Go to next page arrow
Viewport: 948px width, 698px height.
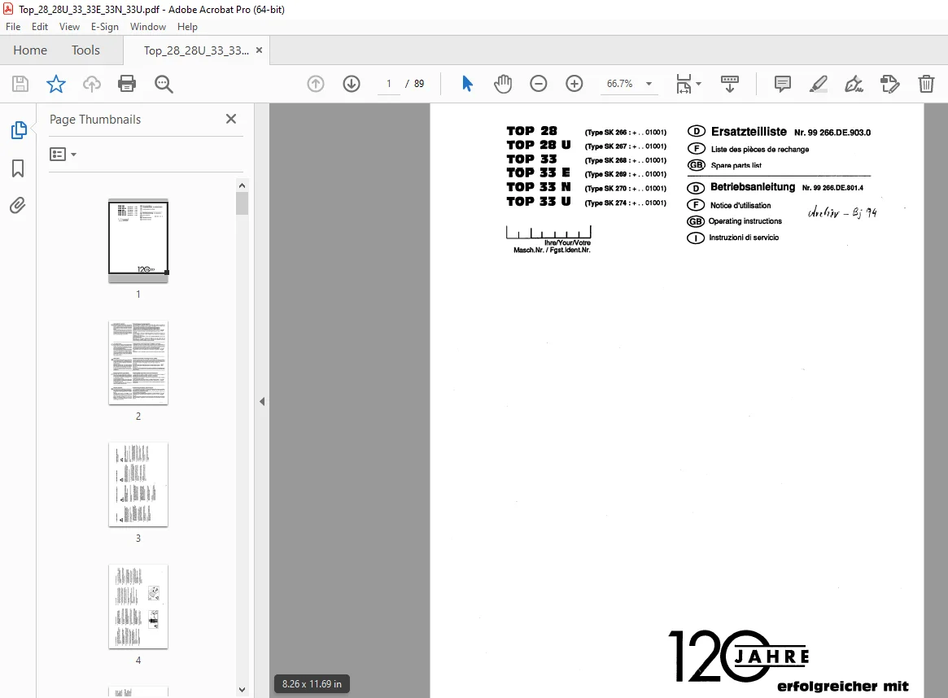[352, 84]
